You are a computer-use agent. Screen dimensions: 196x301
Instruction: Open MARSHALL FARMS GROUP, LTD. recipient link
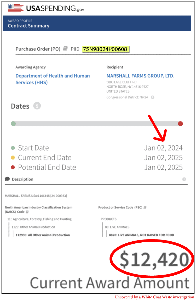click(140, 76)
